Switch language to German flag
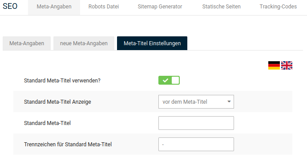Screen dimensions: 307x168 click(x=274, y=65)
